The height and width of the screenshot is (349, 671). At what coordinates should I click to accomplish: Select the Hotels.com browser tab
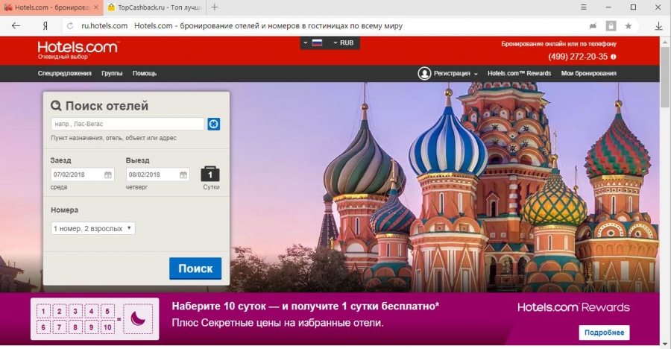51,7
